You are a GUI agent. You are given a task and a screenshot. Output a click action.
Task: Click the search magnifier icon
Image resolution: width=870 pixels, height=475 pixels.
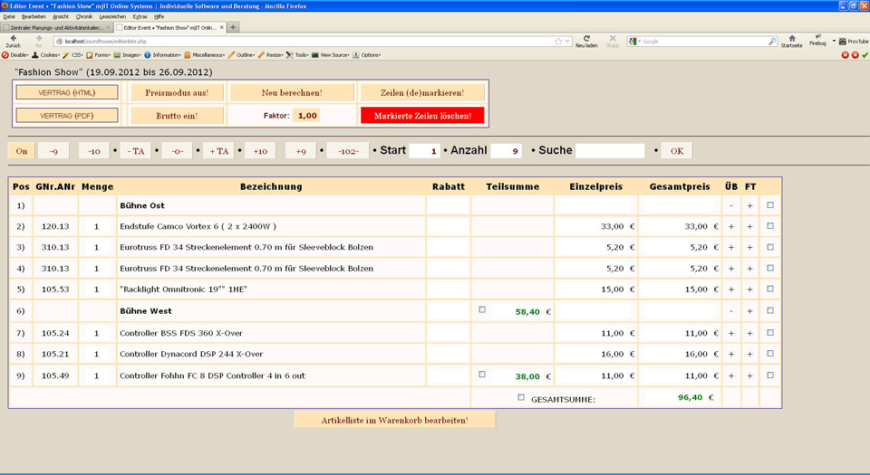point(772,42)
